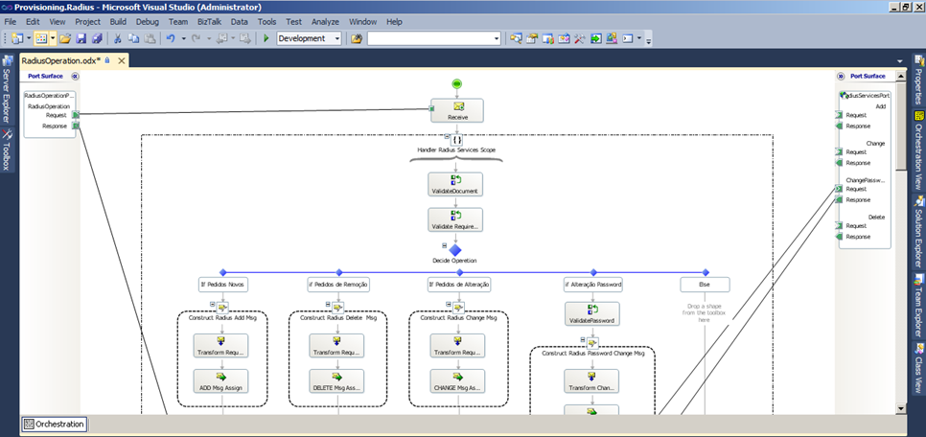926x437 pixels.
Task: Open the Build menu
Action: tap(118, 22)
